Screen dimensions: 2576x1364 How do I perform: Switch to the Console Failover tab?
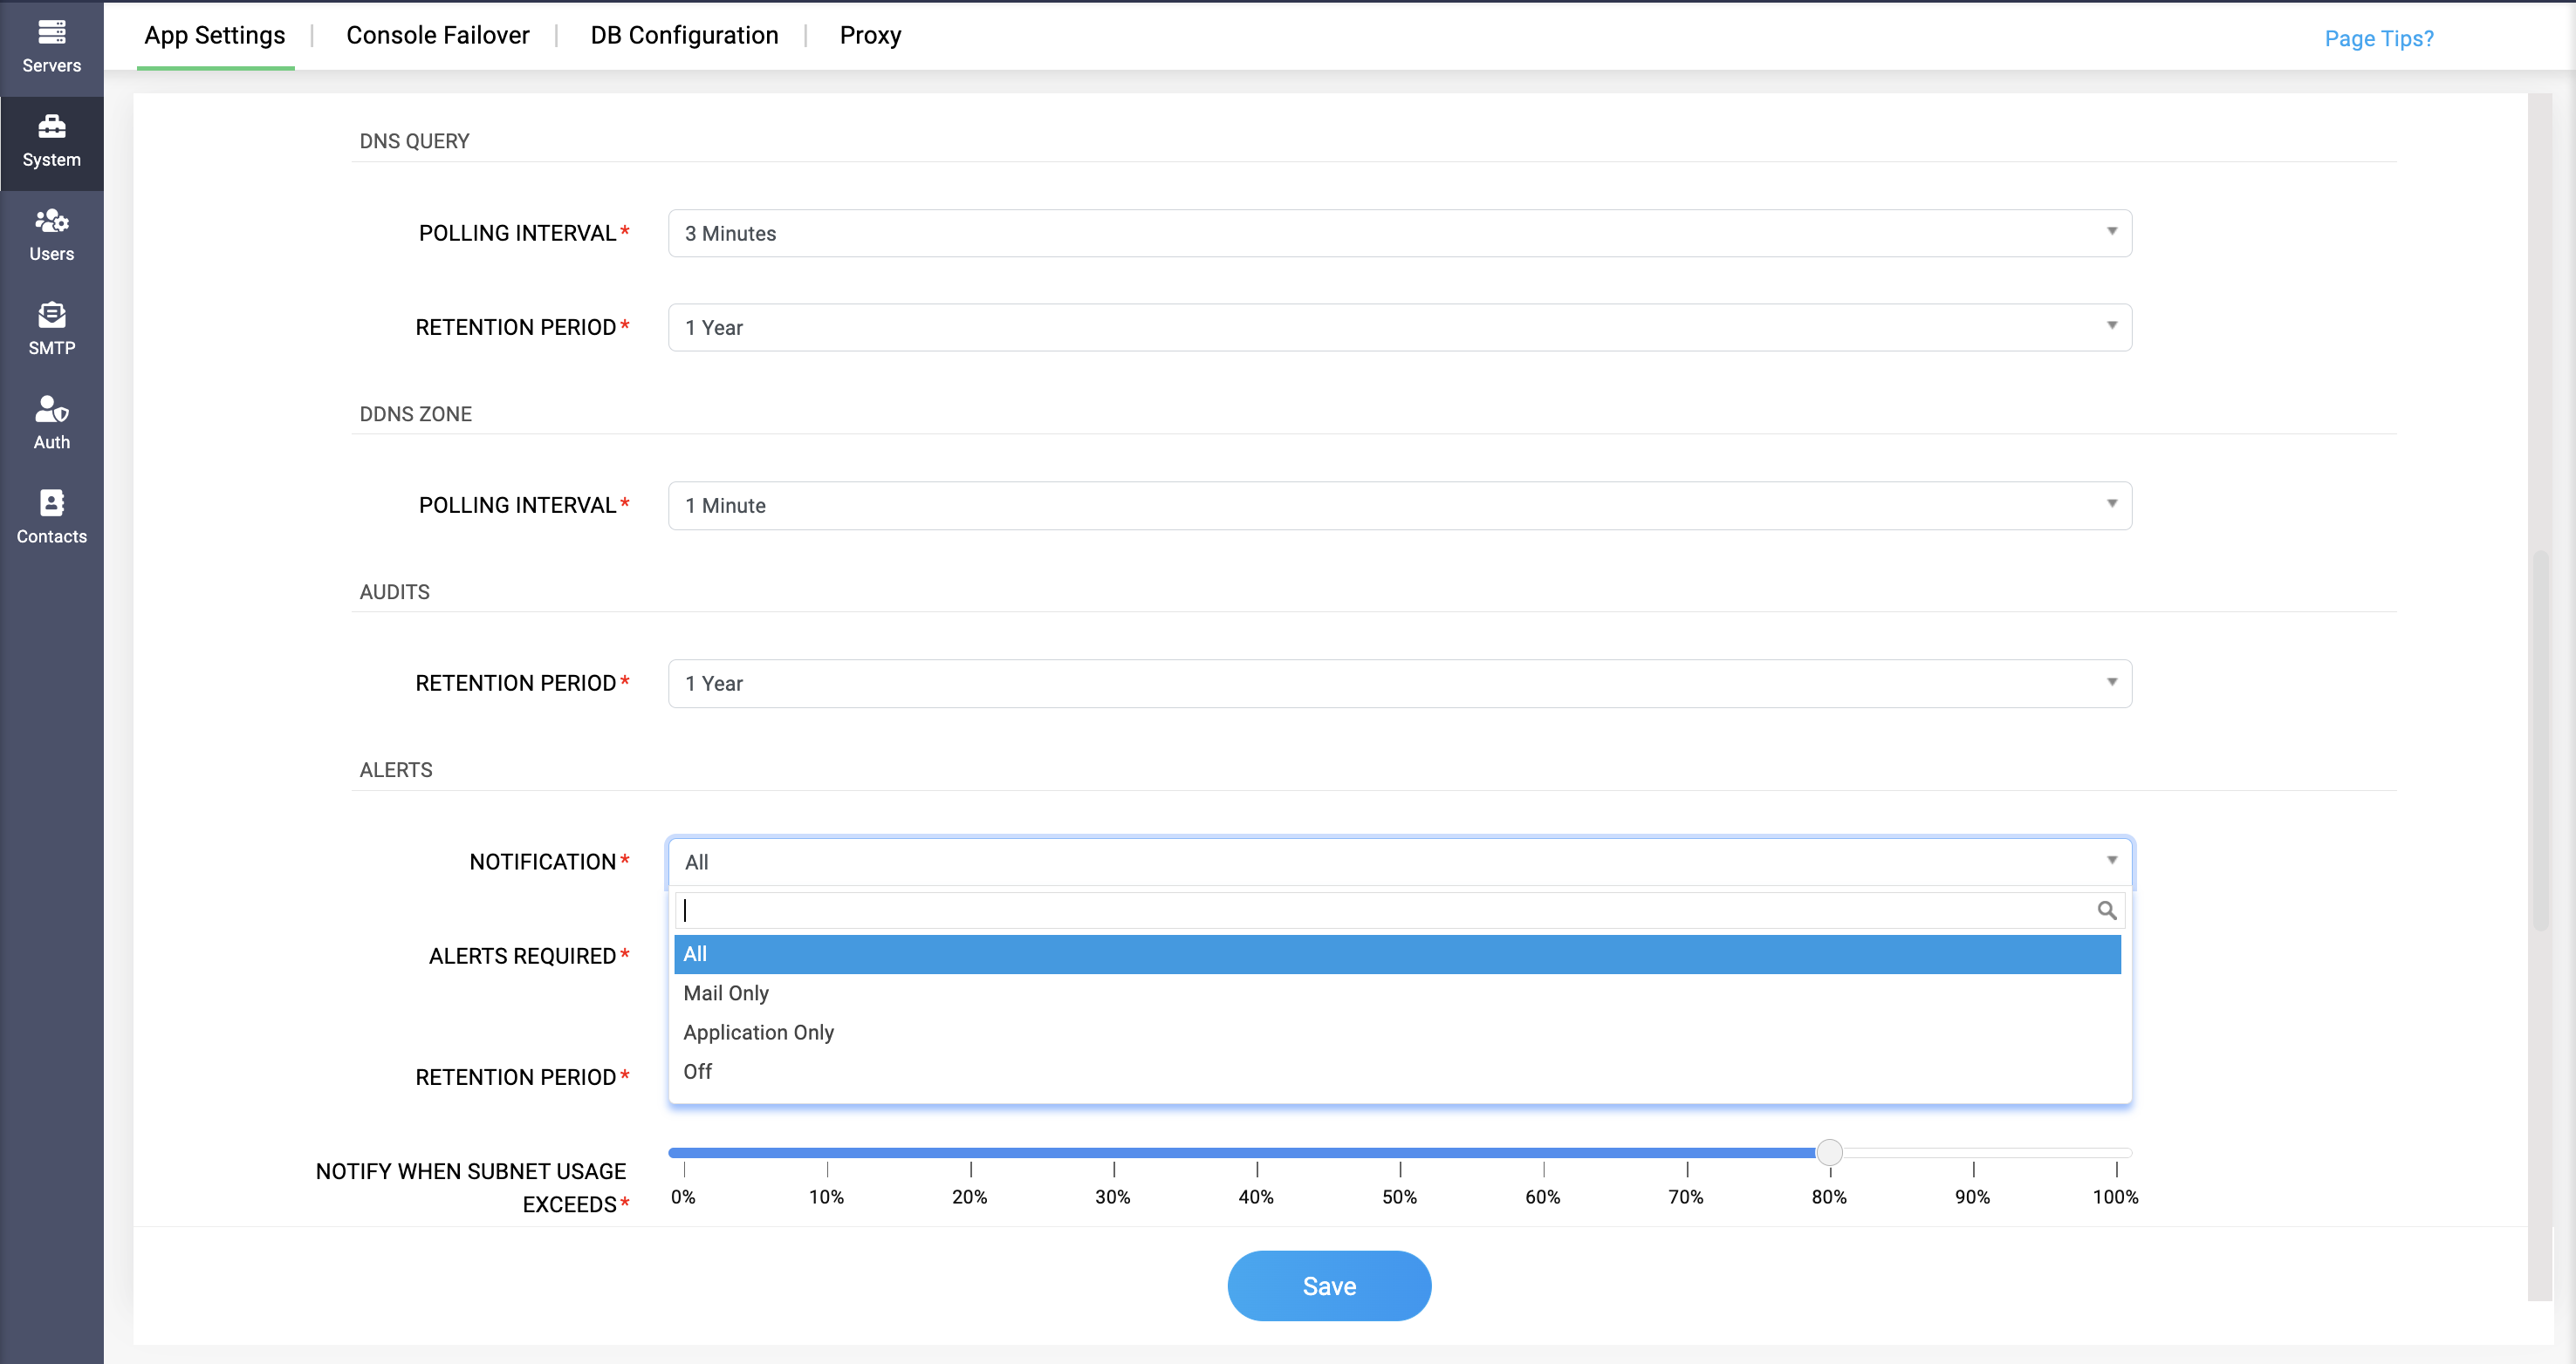point(437,35)
